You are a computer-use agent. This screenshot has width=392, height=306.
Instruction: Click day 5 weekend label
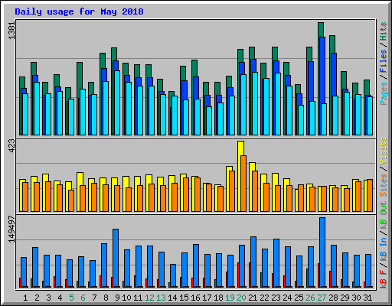[x=71, y=298]
